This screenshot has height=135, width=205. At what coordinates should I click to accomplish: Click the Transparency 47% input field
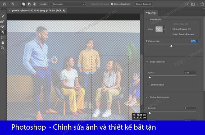pyautogui.click(x=194, y=41)
